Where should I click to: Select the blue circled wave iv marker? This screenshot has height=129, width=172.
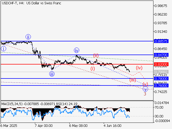pos(77,50)
